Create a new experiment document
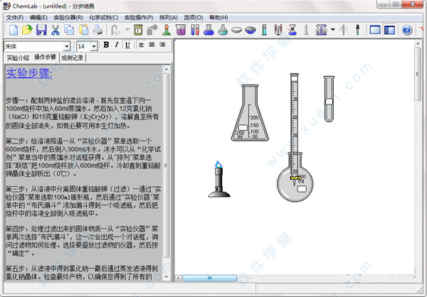Screen dimensions: 427x297 (x=14, y=30)
